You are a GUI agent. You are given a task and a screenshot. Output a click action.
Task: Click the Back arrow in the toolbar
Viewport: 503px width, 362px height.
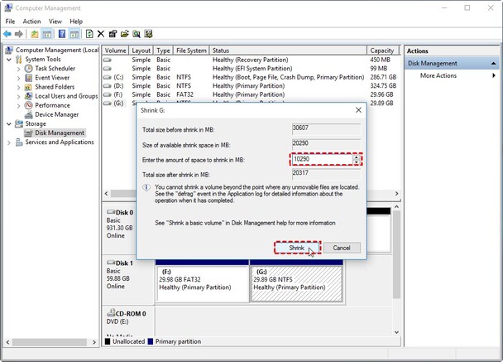[x=7, y=34]
